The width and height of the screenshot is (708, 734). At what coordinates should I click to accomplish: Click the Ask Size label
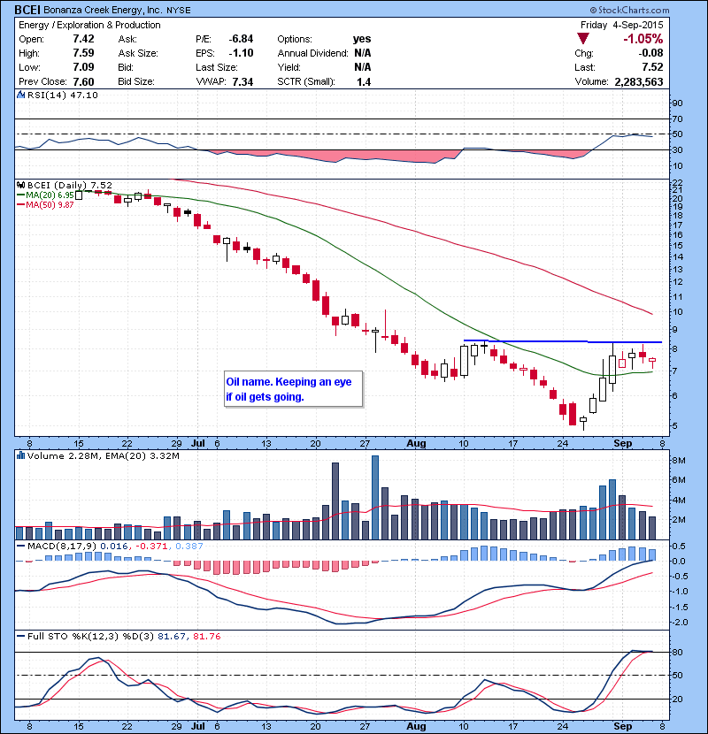(x=138, y=53)
